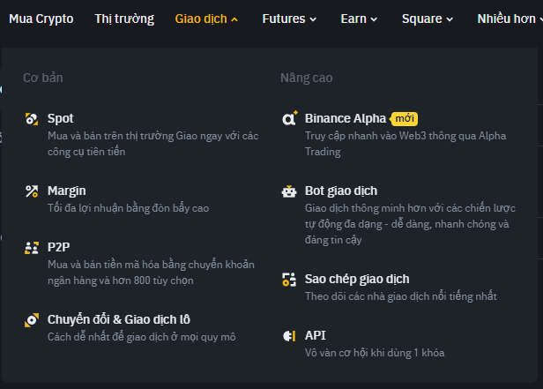543x389 pixels.
Task: Click the 'mới' badge beside Binance Alpha
Action: point(404,119)
